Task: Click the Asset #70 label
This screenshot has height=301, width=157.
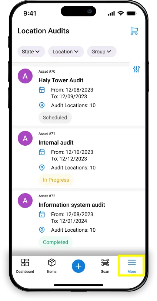Action: pos(47,72)
